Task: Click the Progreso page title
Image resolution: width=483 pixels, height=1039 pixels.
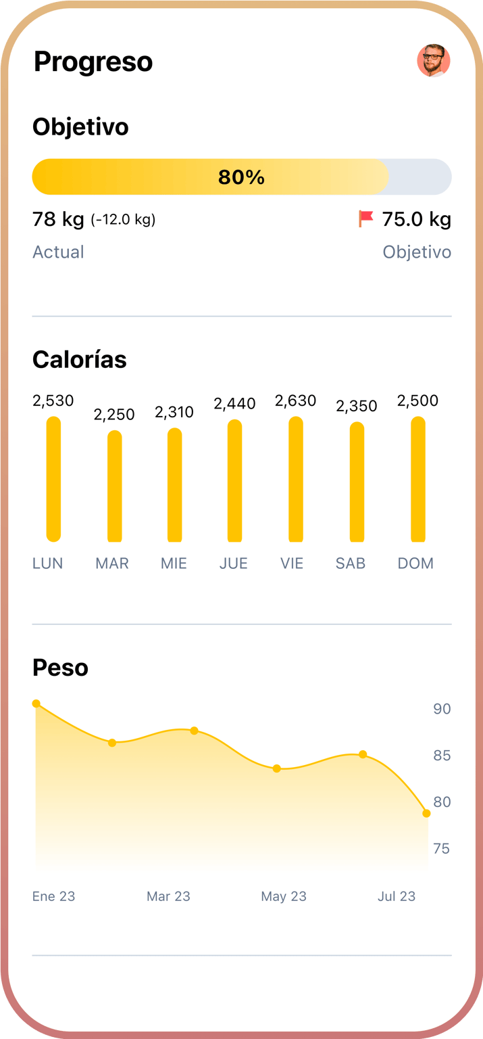Action: [x=93, y=61]
